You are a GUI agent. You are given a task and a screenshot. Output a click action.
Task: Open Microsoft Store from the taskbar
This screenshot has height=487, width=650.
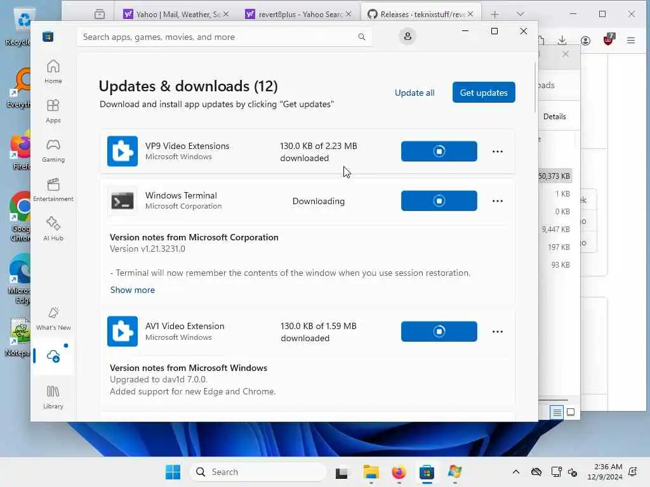click(427, 472)
